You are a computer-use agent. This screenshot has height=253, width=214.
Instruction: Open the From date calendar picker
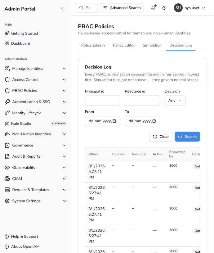tap(114, 121)
